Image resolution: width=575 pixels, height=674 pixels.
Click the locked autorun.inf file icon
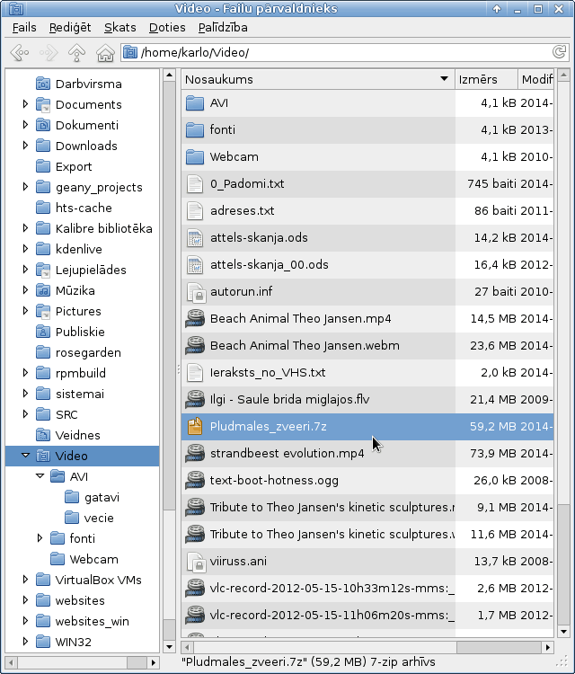pos(195,292)
